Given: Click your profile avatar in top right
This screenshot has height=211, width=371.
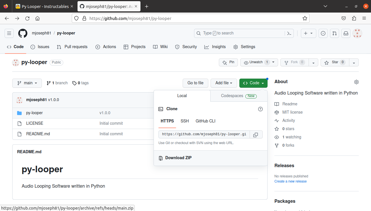Looking at the screenshot, I should click(357, 33).
